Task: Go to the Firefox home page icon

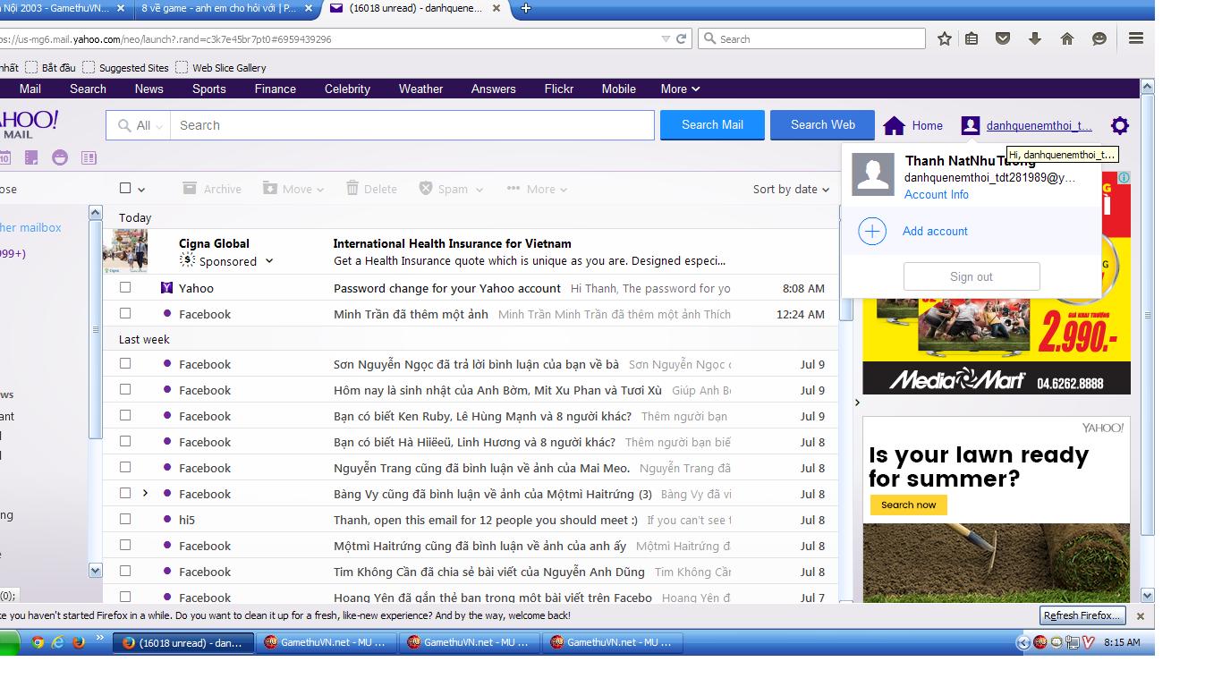Action: coord(1067,38)
